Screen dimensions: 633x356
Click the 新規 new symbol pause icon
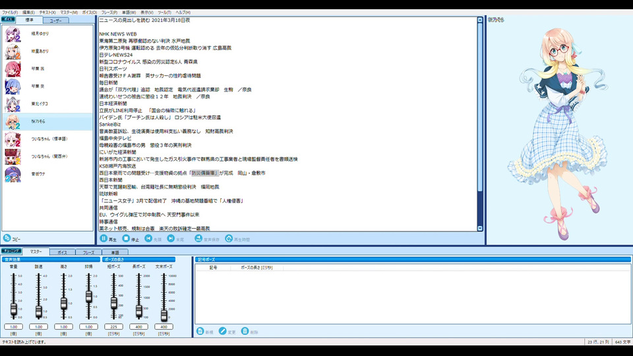click(200, 331)
